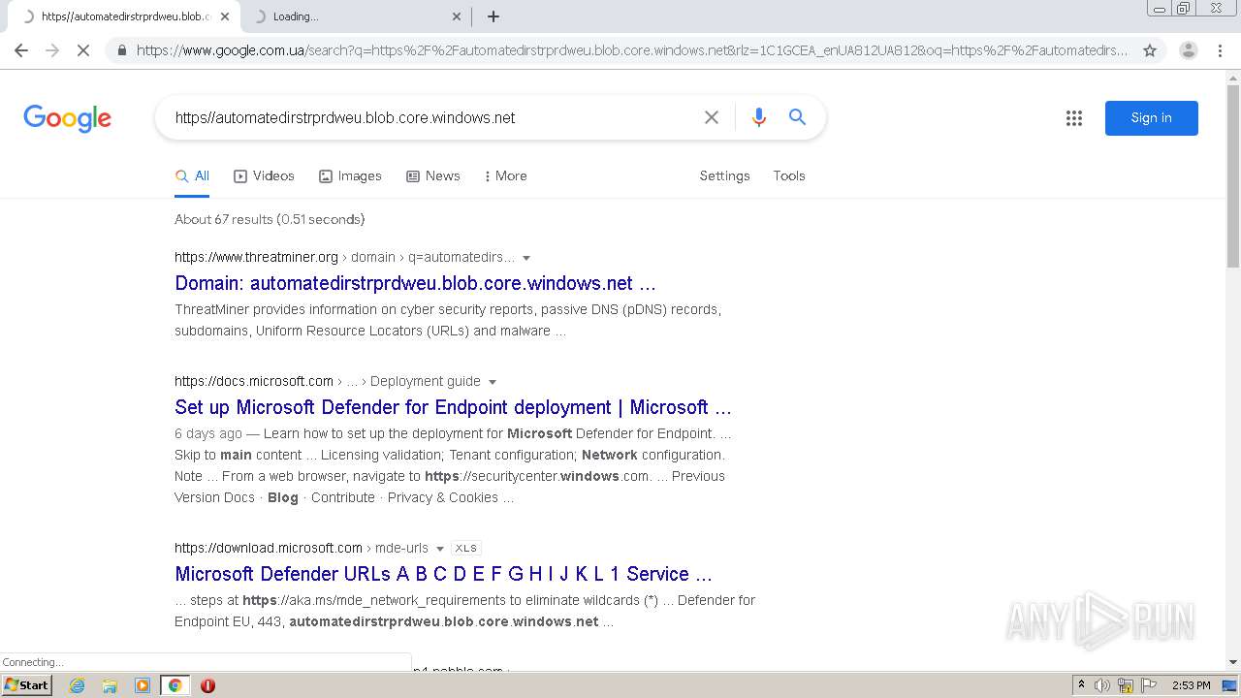Image resolution: width=1241 pixels, height=698 pixels.
Task: Switch to Chrome taskbar button
Action: tap(175, 685)
